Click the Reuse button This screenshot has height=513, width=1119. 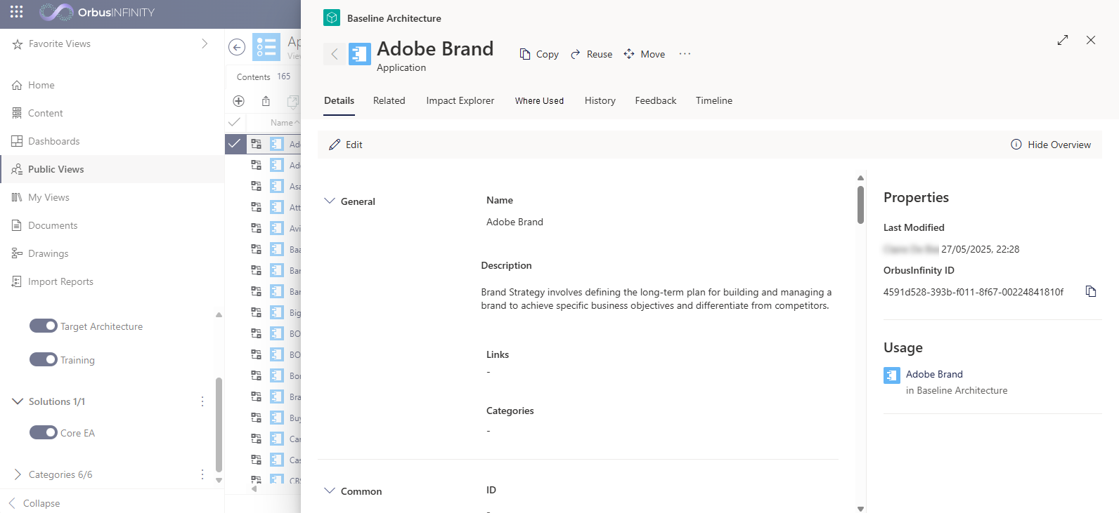591,54
